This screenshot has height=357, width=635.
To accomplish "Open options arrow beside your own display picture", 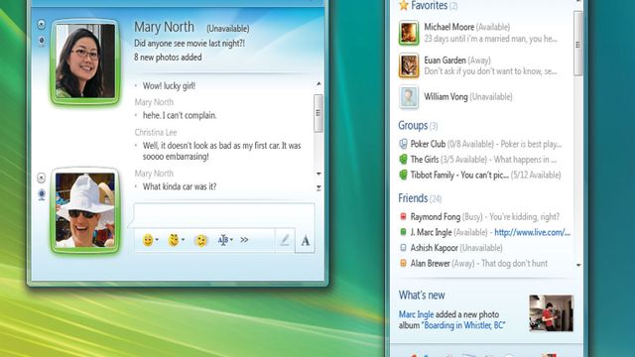I will 42,178.
